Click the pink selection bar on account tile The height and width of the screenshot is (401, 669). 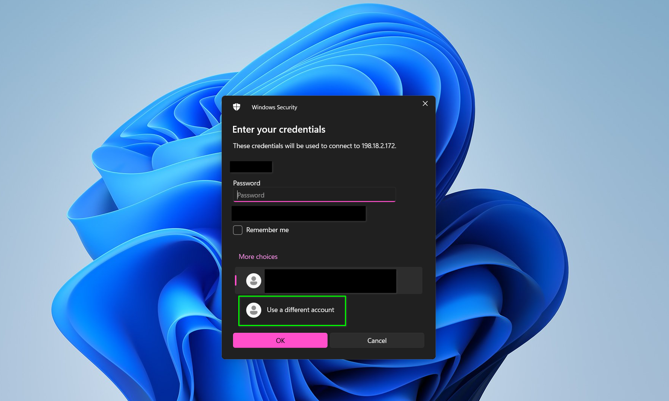(x=236, y=280)
